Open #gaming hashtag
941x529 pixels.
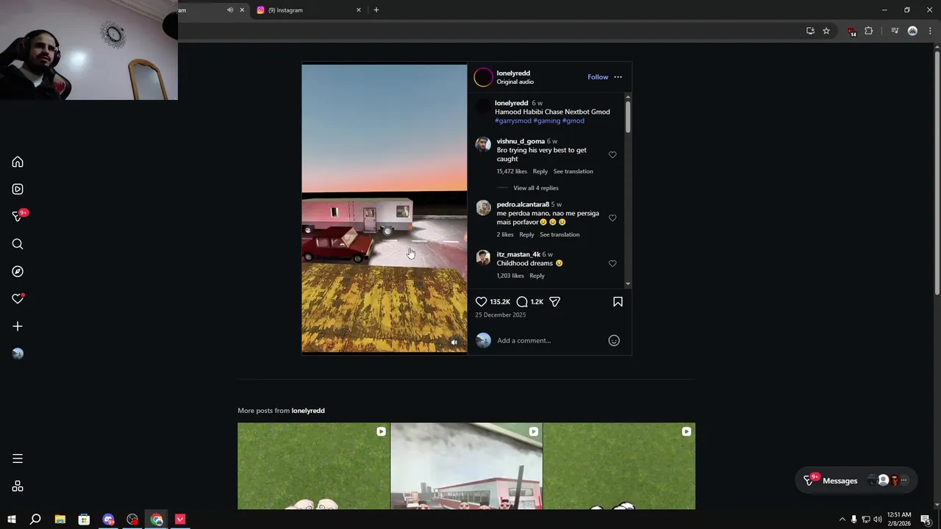tap(546, 120)
